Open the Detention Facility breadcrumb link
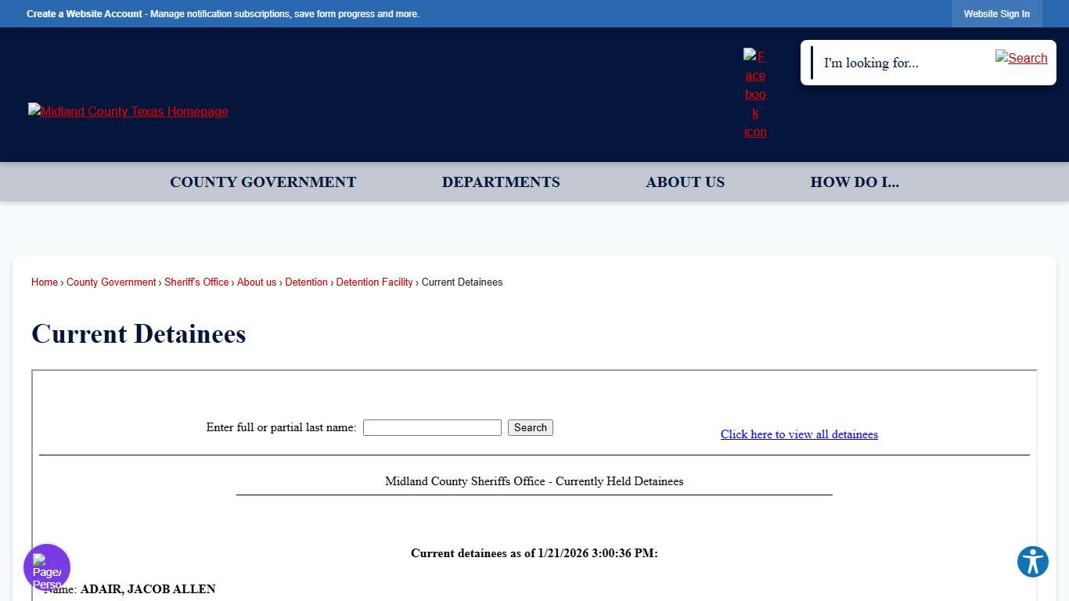The image size is (1069, 601). coord(374,282)
